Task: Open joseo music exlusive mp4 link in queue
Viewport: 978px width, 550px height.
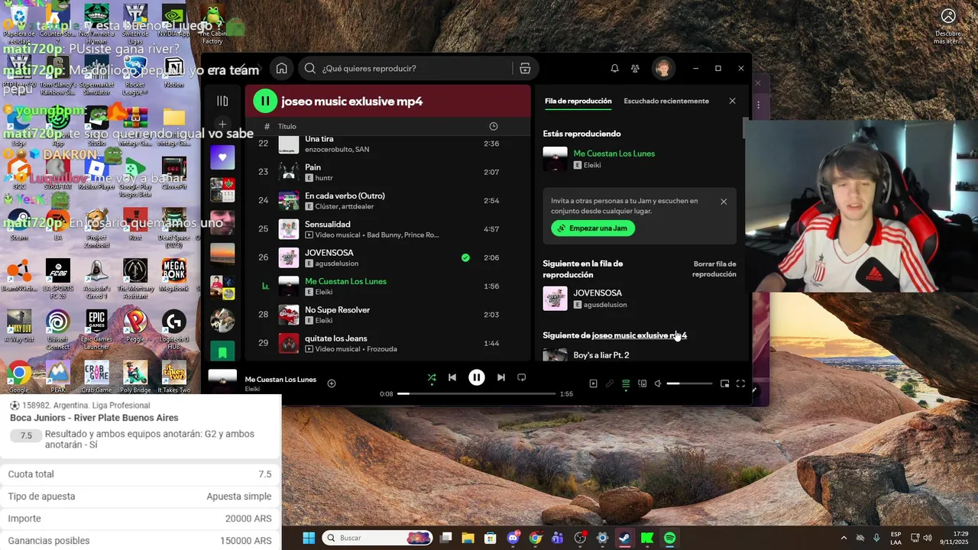Action: (640, 335)
